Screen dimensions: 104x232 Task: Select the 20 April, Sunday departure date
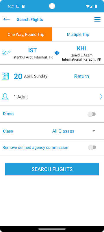(31, 76)
